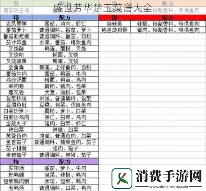Select recipe cell 鸭蛋、上好鱼肉、面粉
Image resolution: width=206 pixels, height=191 pixels.
(65, 67)
